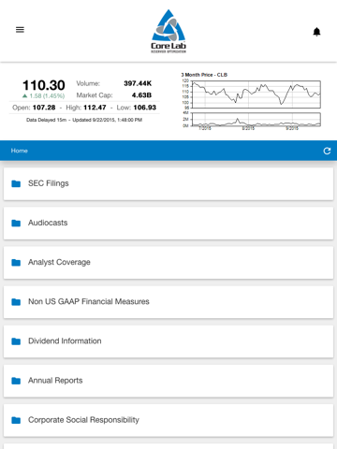The width and height of the screenshot is (337, 449).
Task: Click the Home breadcrumb label
Action: (20, 151)
